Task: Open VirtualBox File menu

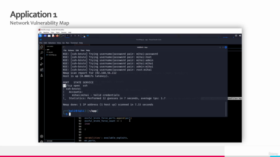Action: click(x=40, y=32)
